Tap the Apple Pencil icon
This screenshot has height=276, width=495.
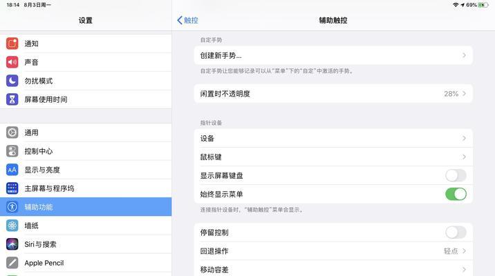(x=12, y=262)
